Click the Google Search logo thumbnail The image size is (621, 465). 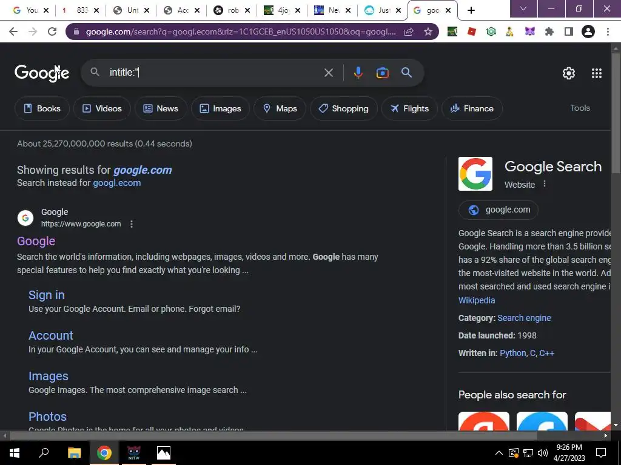pos(475,174)
